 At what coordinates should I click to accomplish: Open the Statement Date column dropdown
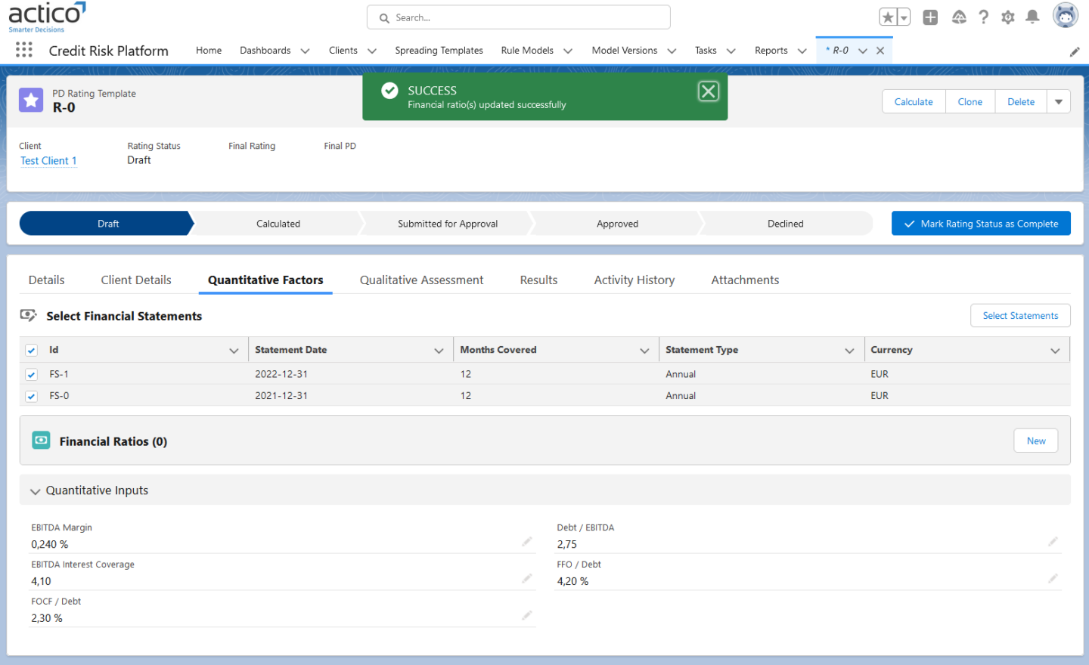click(439, 350)
